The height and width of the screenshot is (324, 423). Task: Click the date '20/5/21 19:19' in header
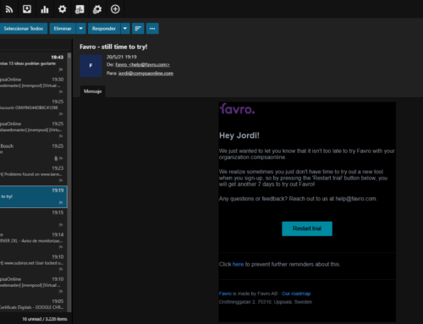[122, 57]
